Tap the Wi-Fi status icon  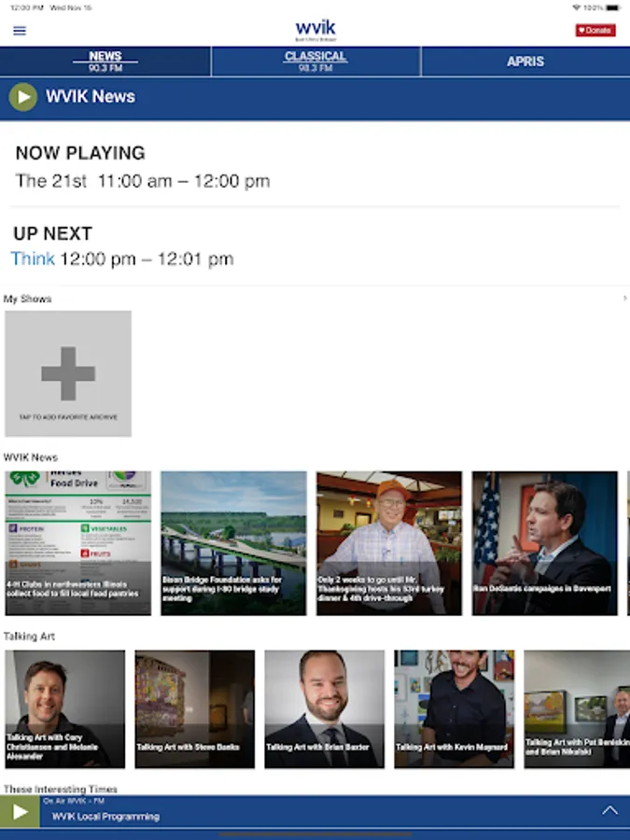coord(577,8)
